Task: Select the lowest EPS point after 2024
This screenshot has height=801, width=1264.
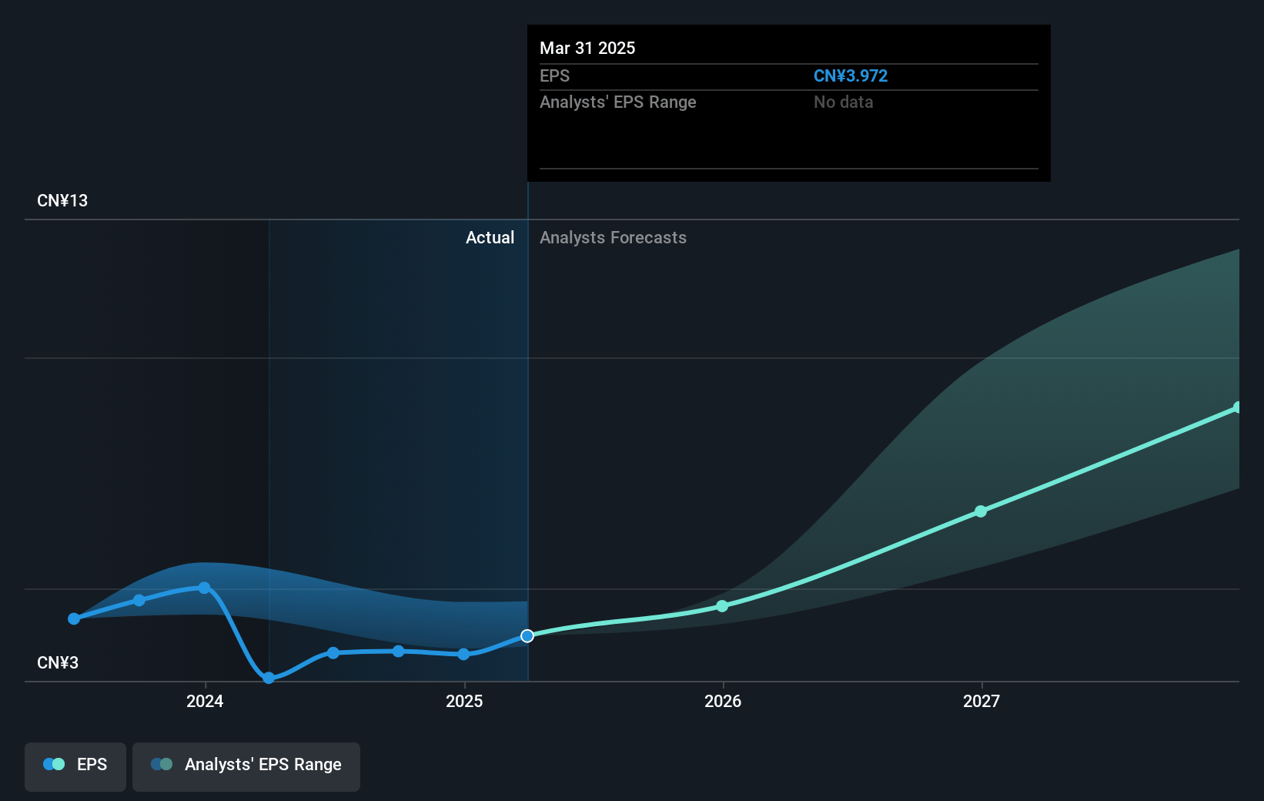Action: point(269,678)
